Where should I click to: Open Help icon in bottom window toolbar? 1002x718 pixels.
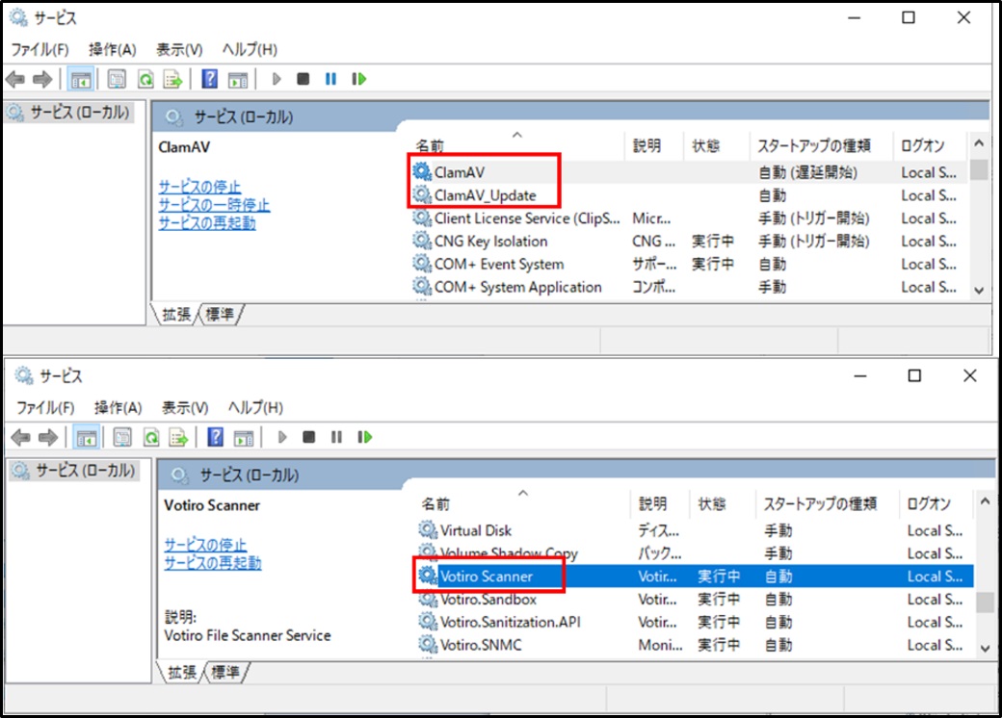[x=216, y=437]
